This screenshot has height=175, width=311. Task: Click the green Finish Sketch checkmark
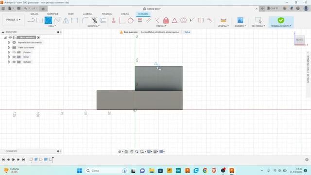[281, 20]
